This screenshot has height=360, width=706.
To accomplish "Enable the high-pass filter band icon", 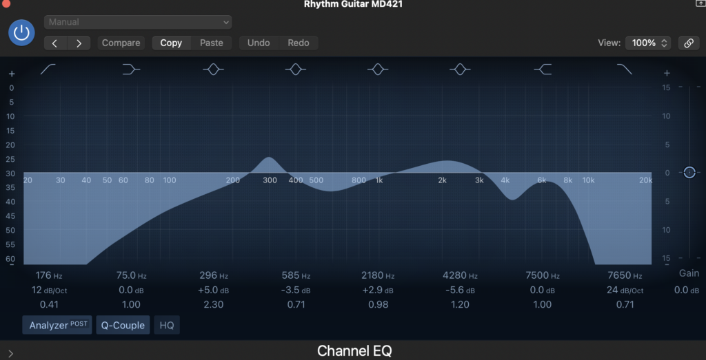I will [49, 69].
